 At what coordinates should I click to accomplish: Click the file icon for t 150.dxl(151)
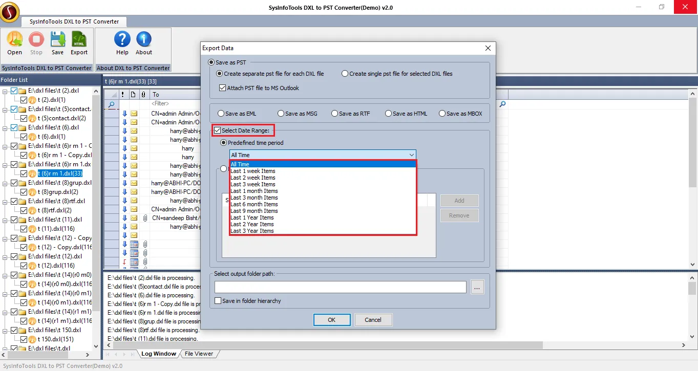pos(32,339)
